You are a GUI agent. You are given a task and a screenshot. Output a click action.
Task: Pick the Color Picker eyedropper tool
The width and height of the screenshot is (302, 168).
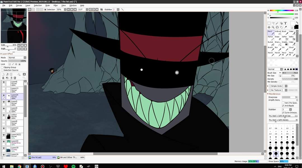pyautogui.click(x=285, y=27)
